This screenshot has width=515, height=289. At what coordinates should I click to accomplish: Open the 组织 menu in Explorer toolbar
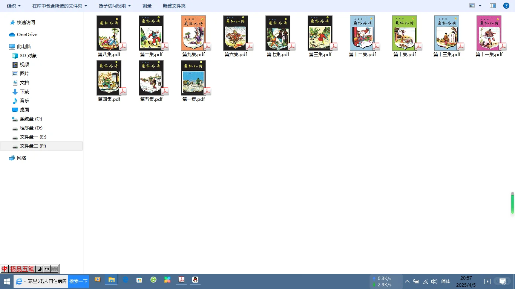tap(14, 6)
